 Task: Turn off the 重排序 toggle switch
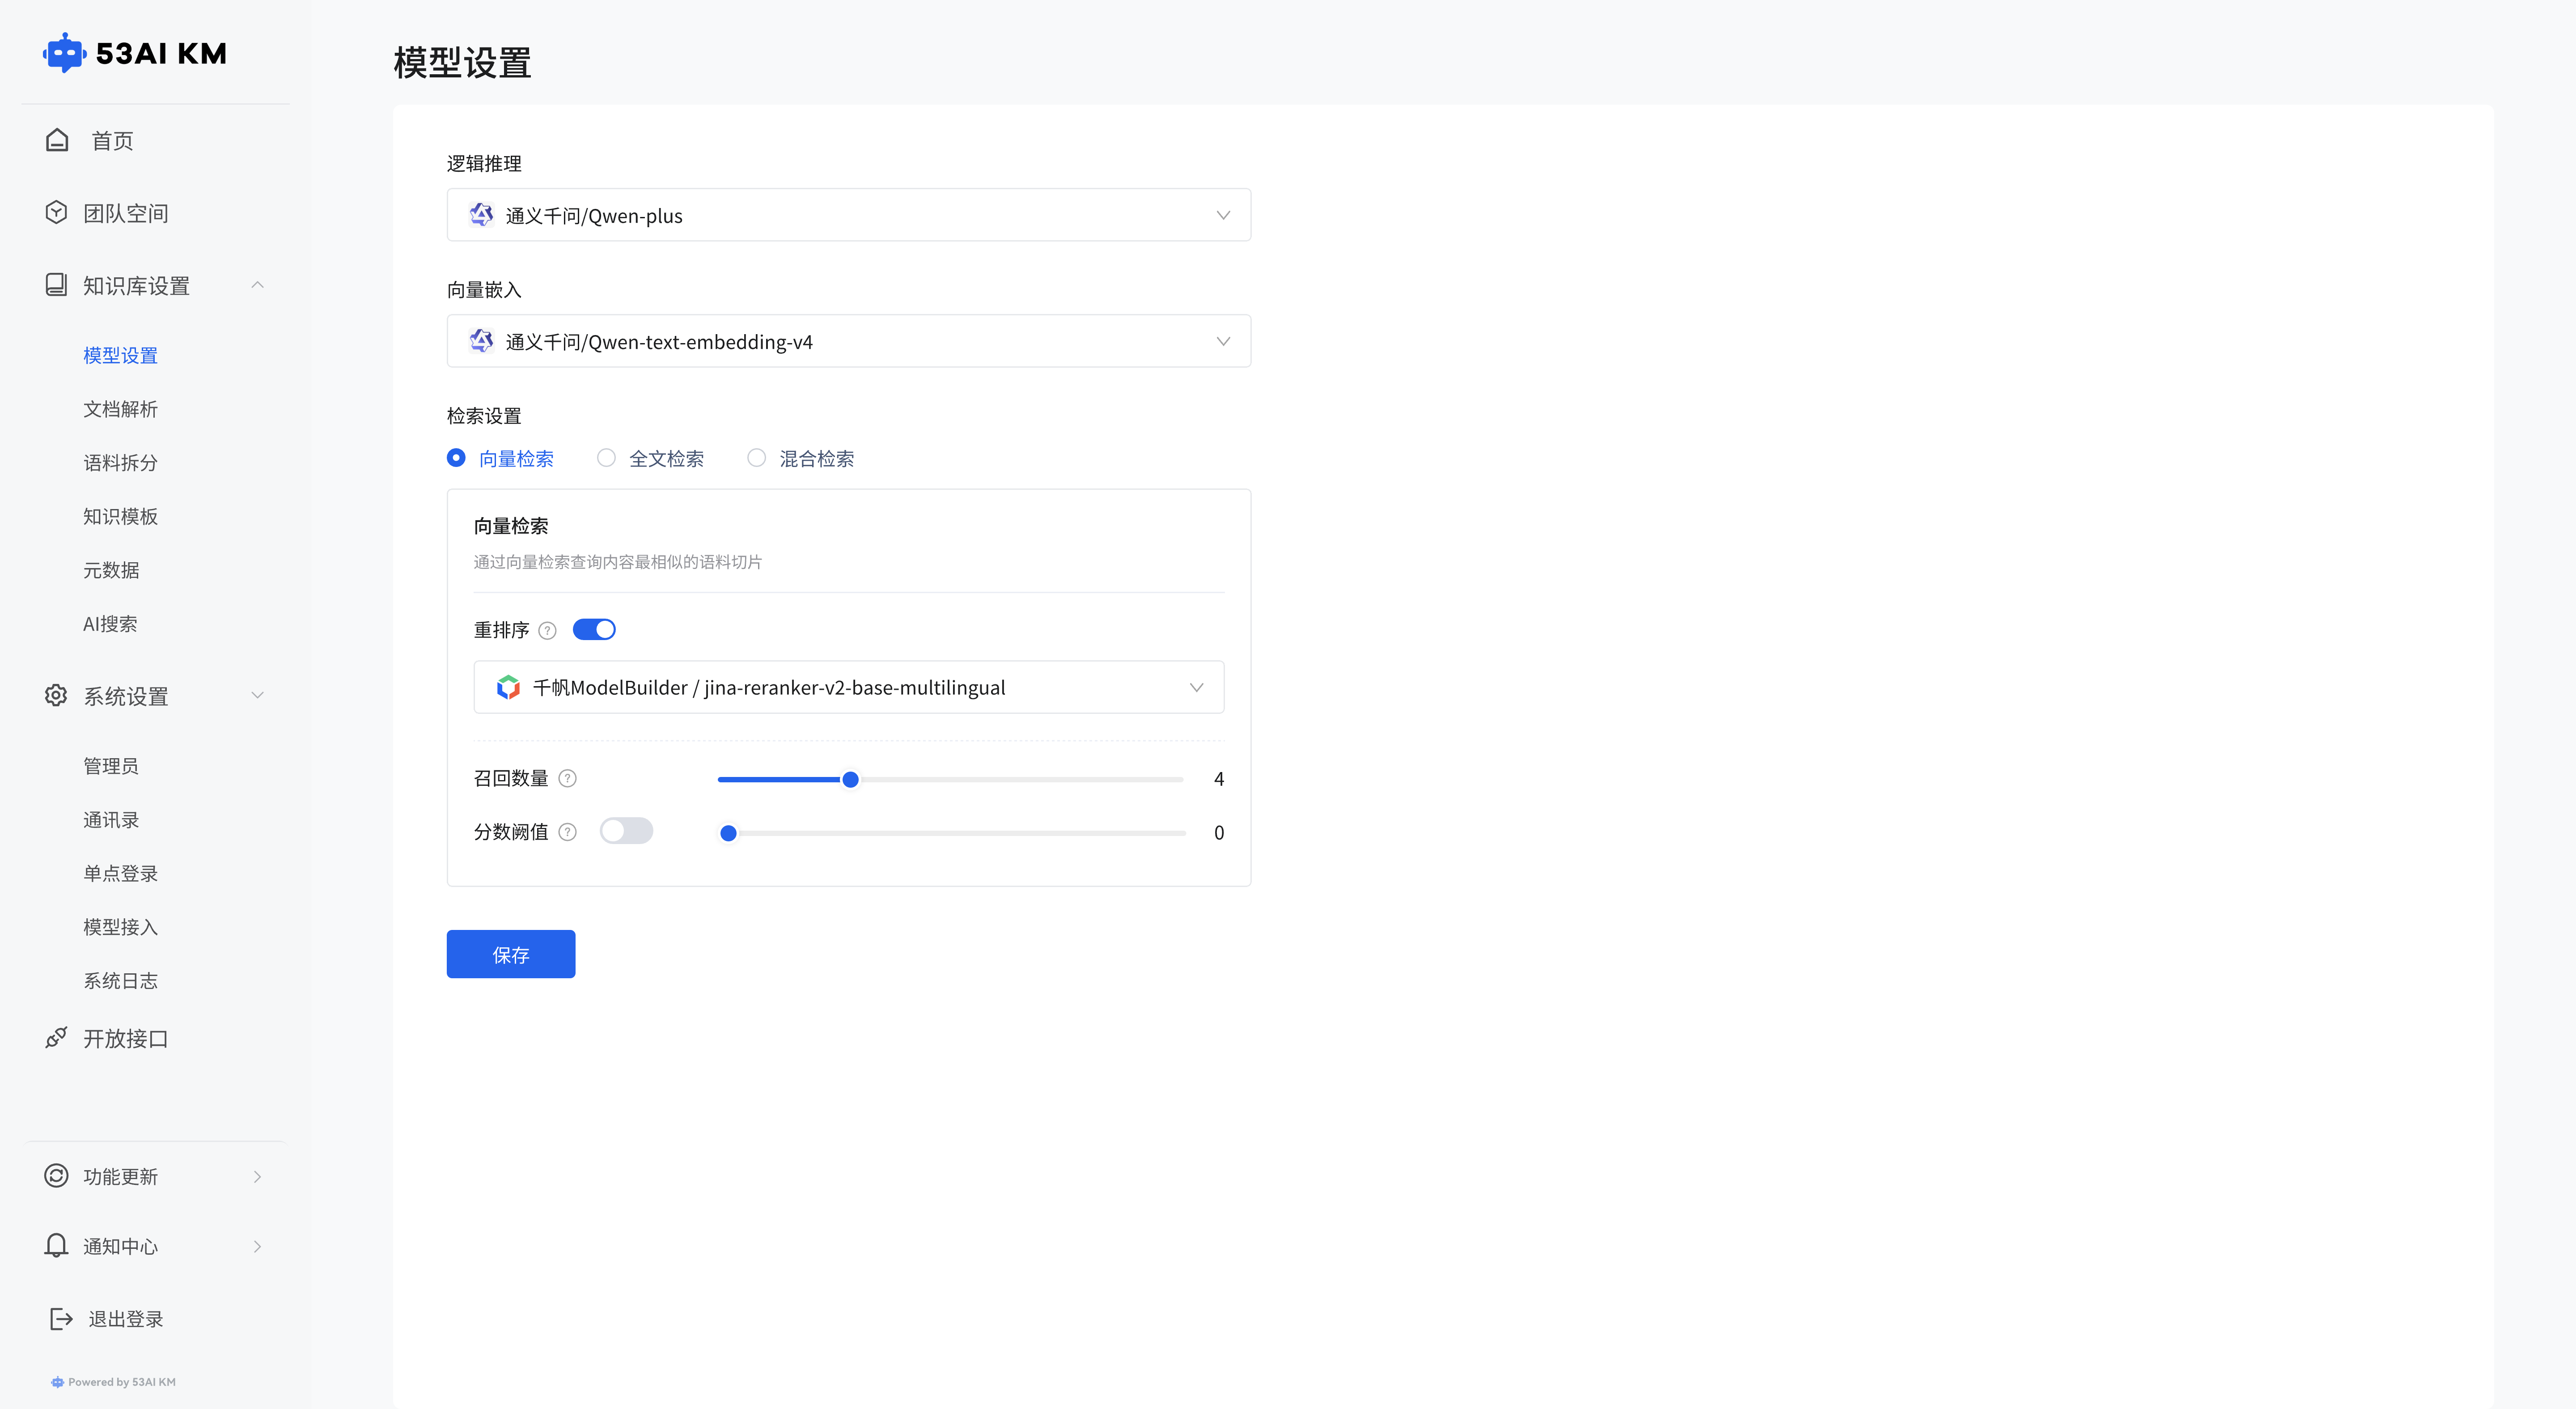[x=594, y=629]
